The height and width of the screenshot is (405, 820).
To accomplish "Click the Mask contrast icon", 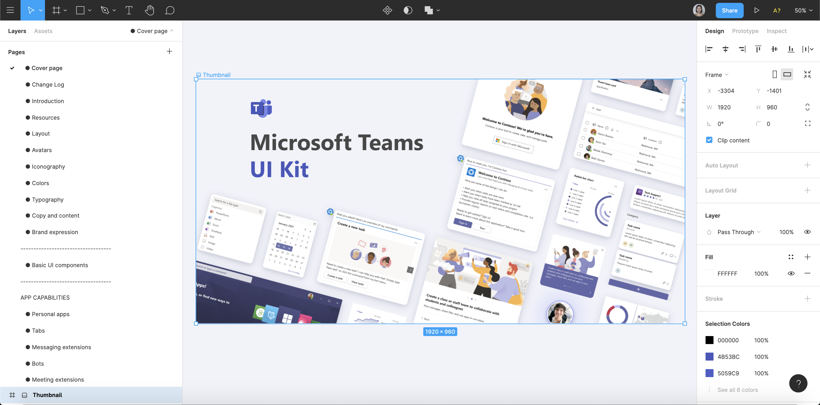I will (408, 10).
